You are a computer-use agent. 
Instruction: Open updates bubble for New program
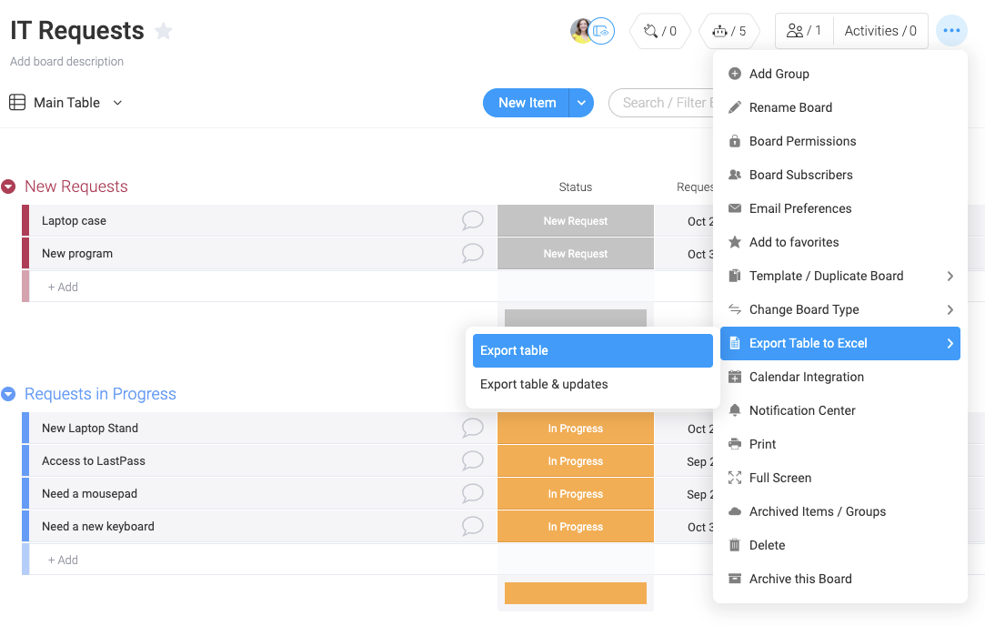[472, 253]
